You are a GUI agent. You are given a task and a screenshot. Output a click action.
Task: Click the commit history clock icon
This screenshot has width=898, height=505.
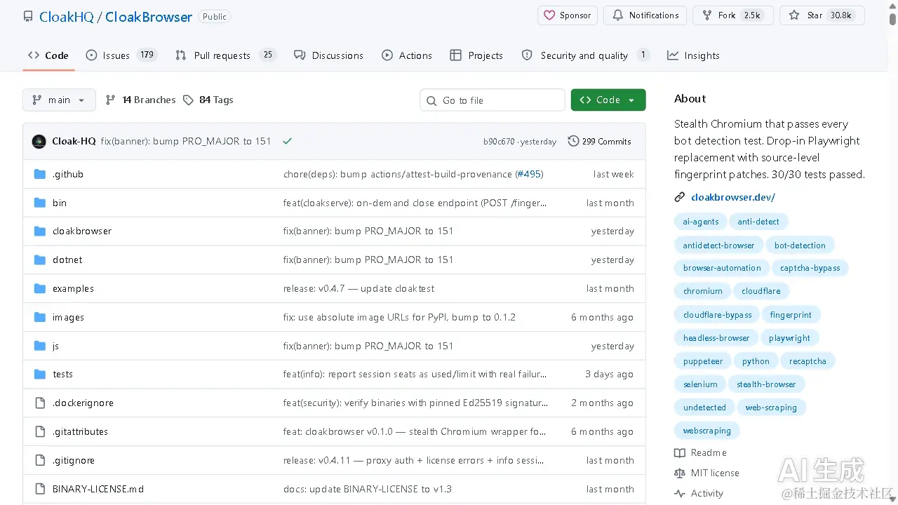(x=573, y=141)
